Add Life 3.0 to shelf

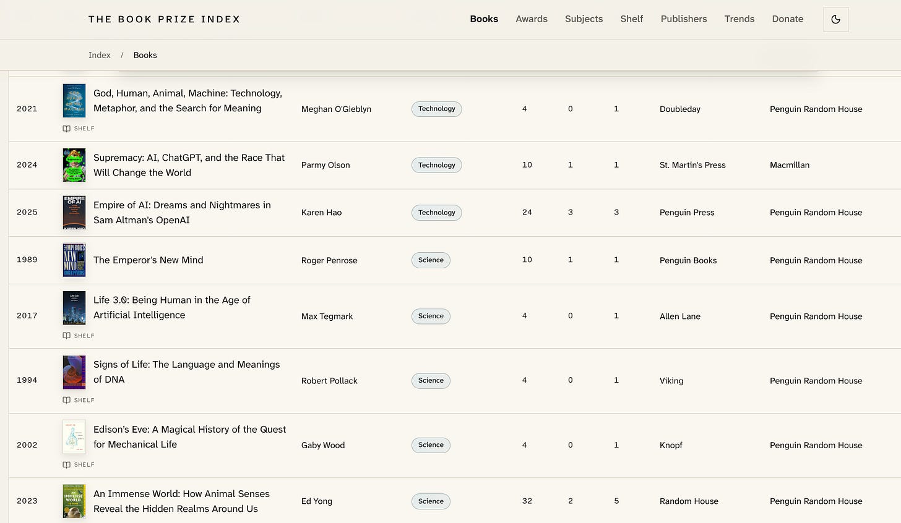79,336
